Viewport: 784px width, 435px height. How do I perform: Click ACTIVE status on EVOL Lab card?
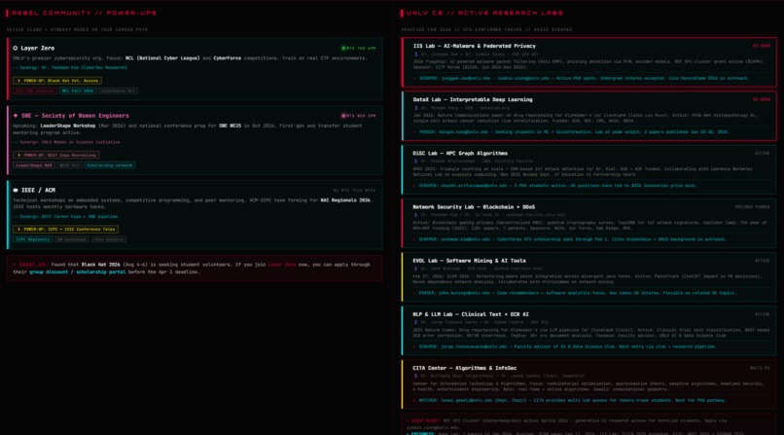[x=762, y=261]
